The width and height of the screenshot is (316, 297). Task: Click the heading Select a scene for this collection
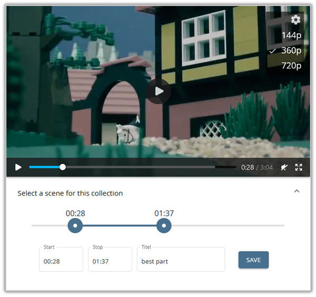[70, 193]
